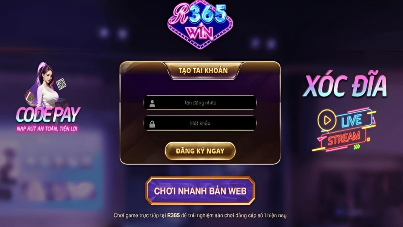Click the Chơi Nhanh Bản Web button
Viewport: 403px width, 227px height.
click(200, 191)
